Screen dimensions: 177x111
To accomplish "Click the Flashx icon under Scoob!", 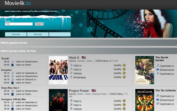I will click(x=12, y=65).
